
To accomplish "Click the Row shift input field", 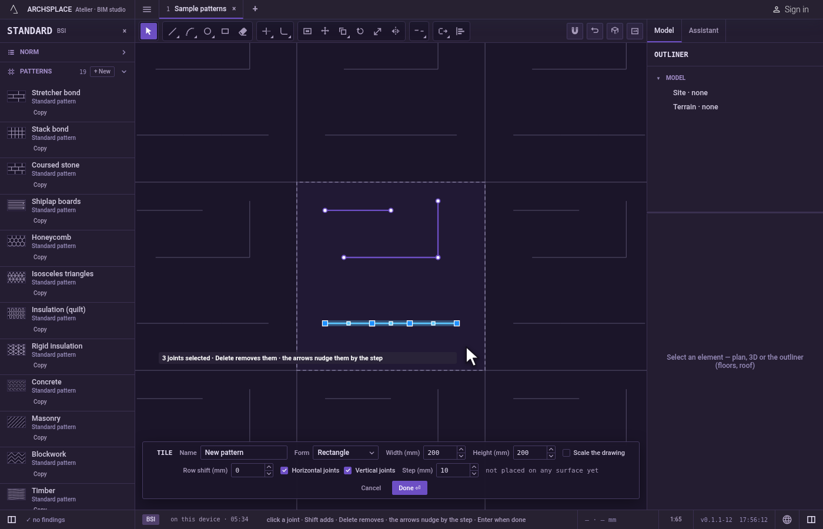I will tap(248, 470).
